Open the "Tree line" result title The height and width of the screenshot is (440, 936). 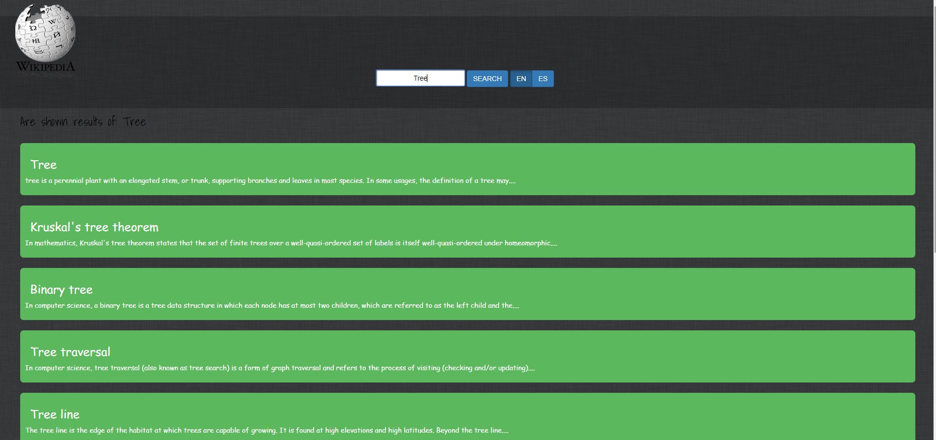point(55,414)
